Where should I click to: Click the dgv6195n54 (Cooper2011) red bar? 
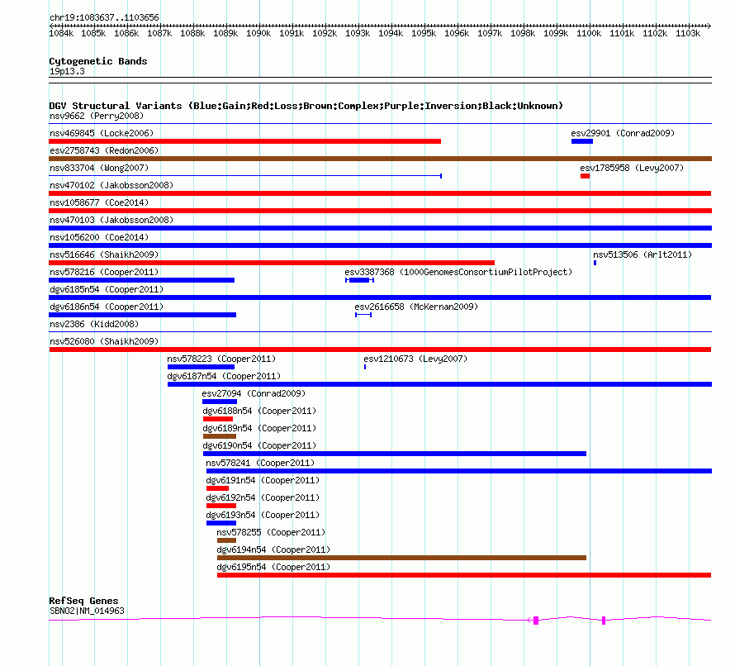[464, 575]
